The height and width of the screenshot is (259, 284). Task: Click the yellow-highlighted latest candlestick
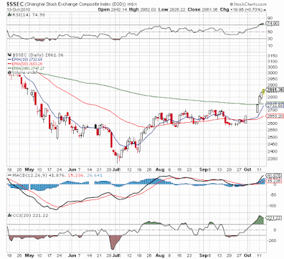[263, 91]
